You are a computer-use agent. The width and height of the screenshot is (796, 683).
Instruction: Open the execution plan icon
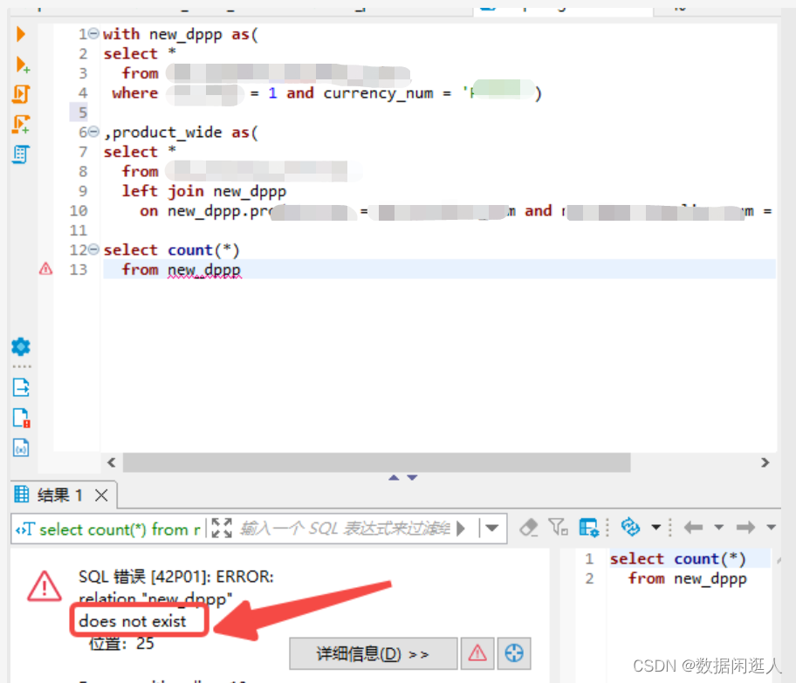tap(21, 154)
